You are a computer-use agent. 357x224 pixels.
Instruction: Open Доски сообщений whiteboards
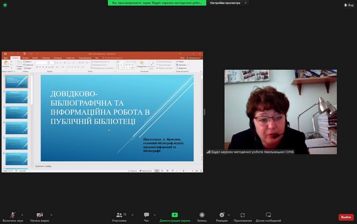tap(268, 215)
